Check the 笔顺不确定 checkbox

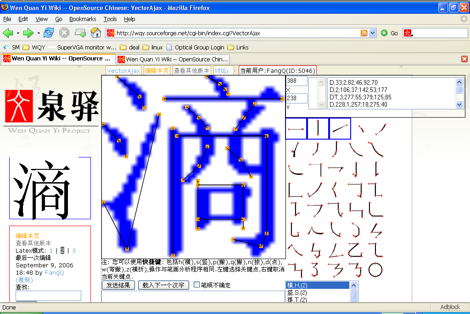196,285
